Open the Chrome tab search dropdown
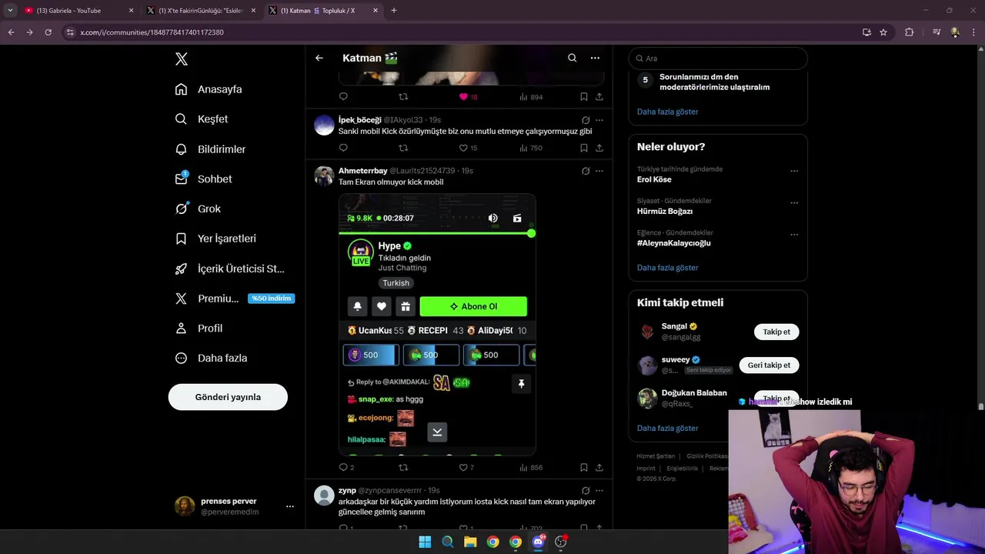 pyautogui.click(x=10, y=11)
